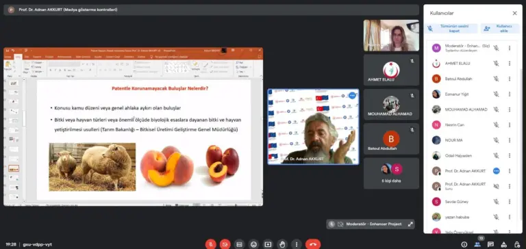Viewport: 526px width, 249px height.
Task: Click the highlighted slide thumbnail in PowerPoint pane
Action: (x=14, y=168)
